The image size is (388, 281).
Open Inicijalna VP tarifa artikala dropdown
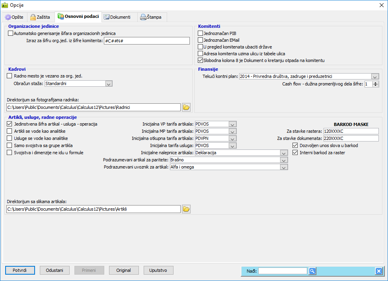point(233,124)
